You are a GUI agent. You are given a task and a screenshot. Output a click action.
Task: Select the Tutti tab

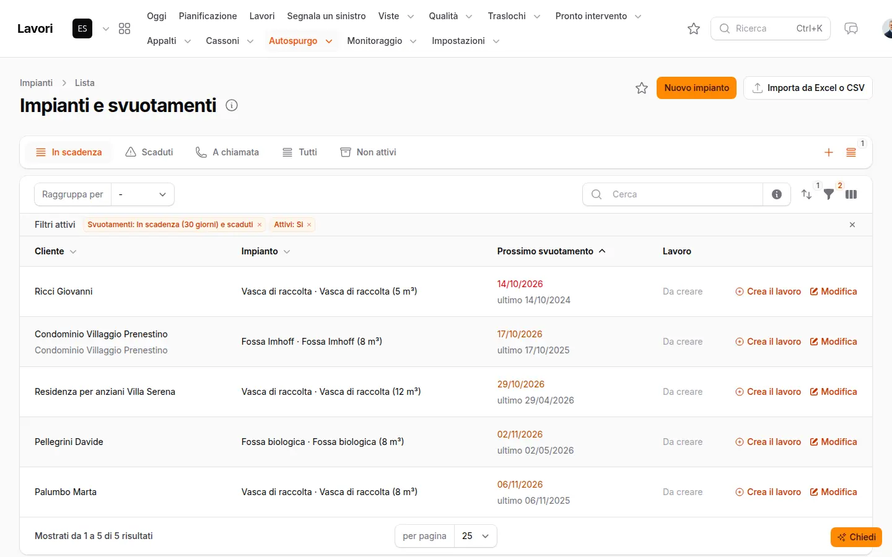pos(300,152)
